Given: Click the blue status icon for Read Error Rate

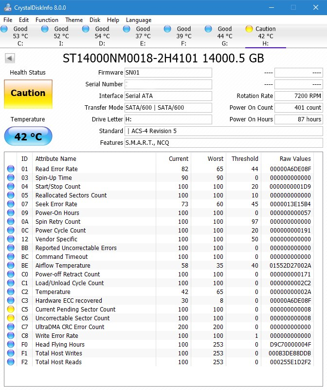Looking at the screenshot, I should click(11, 169).
